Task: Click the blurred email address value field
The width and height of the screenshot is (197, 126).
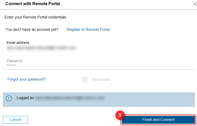Action: pos(42,48)
